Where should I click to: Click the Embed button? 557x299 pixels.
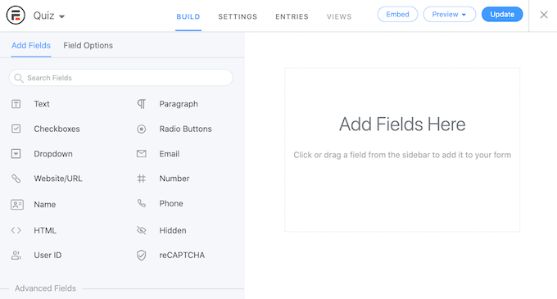pos(397,14)
